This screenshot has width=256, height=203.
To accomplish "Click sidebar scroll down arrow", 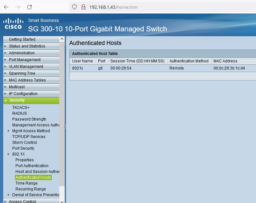I will tap(62, 201).
